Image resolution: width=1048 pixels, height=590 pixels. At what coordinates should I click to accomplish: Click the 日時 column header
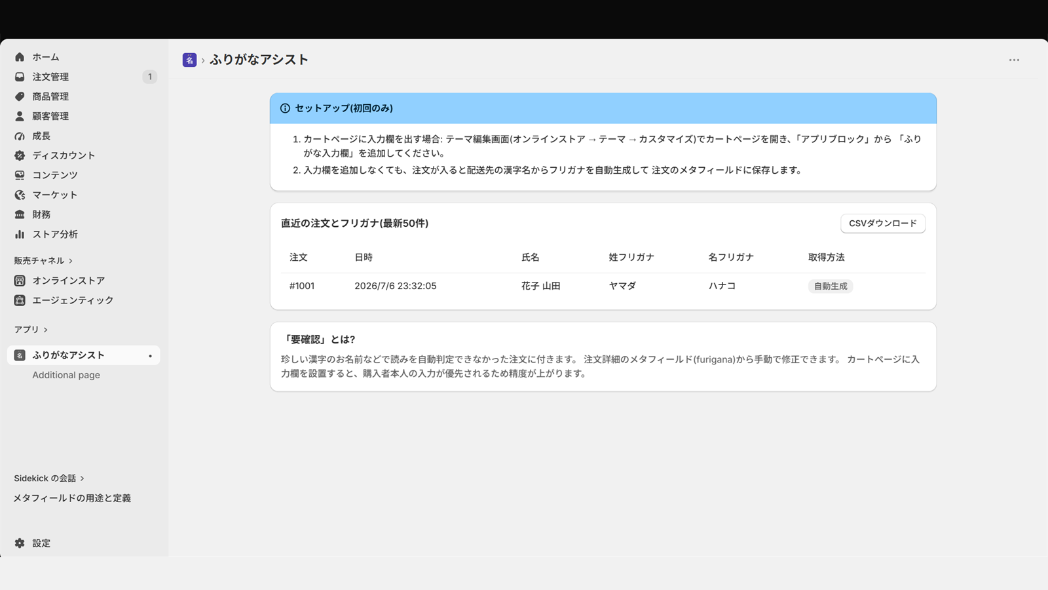364,257
